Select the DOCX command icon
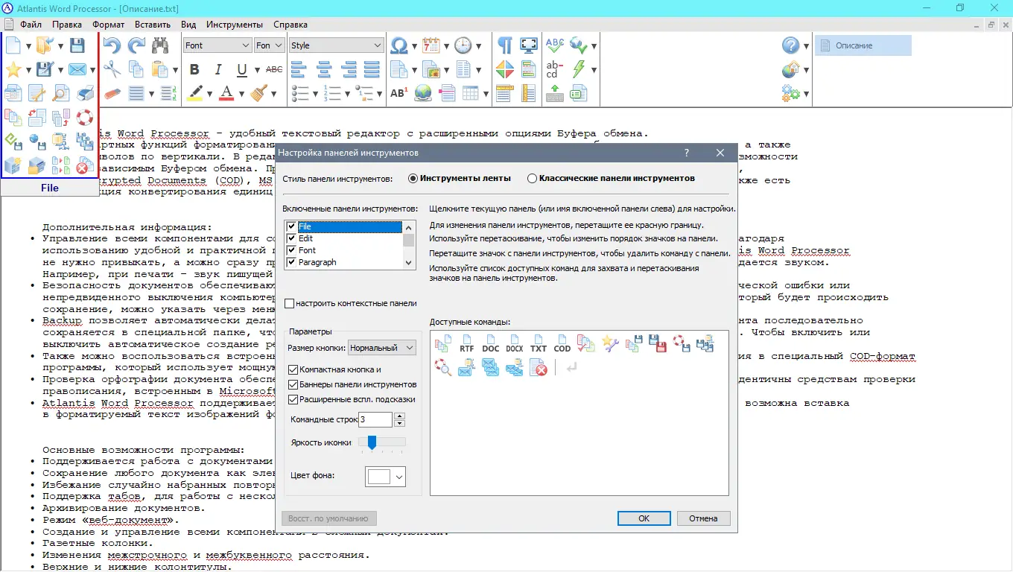The width and height of the screenshot is (1013, 572). tap(515, 343)
